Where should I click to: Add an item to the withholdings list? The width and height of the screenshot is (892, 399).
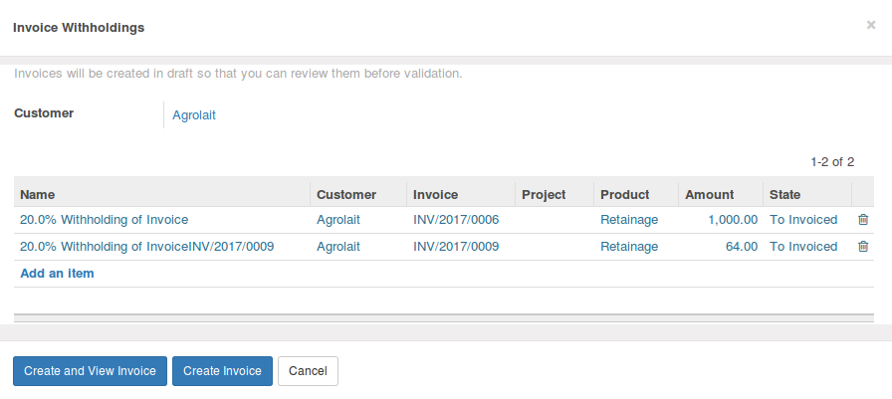tap(57, 274)
